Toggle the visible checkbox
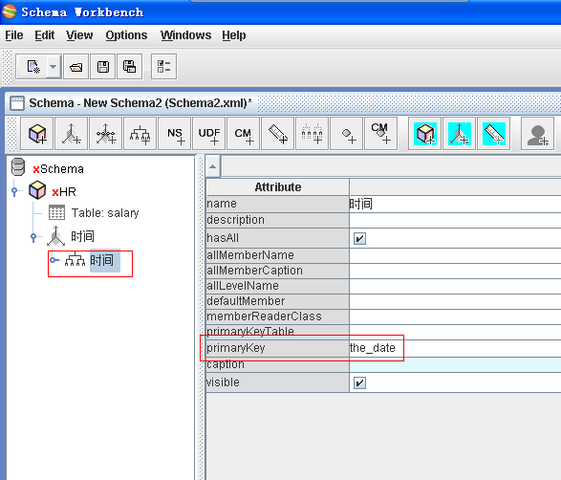The width and height of the screenshot is (561, 480). [359, 383]
